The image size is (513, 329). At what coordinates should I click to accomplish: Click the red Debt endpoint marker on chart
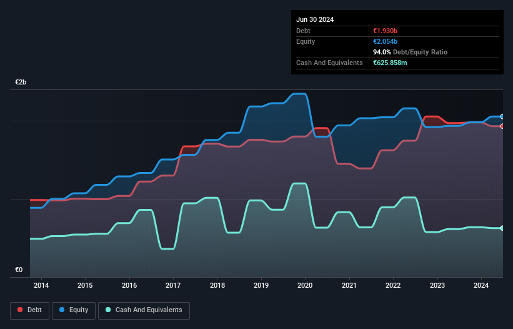tap(502, 126)
